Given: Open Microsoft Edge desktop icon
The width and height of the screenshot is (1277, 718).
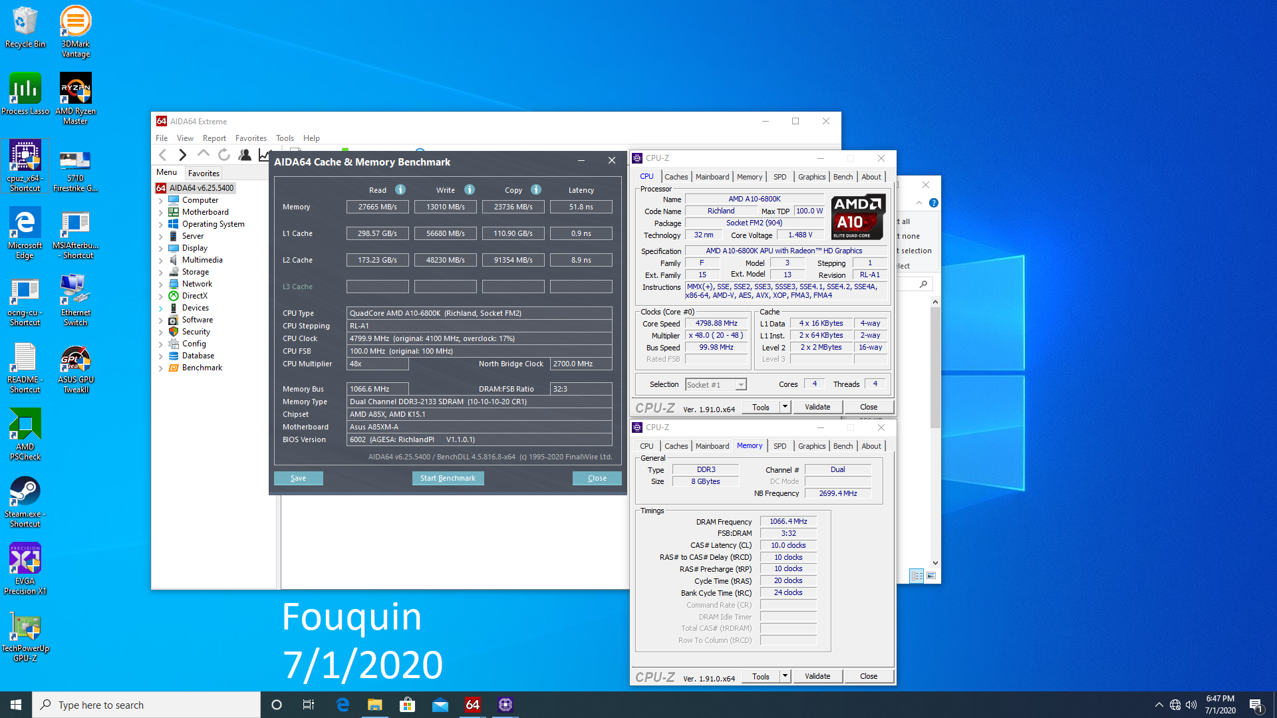Looking at the screenshot, I should pyautogui.click(x=25, y=233).
